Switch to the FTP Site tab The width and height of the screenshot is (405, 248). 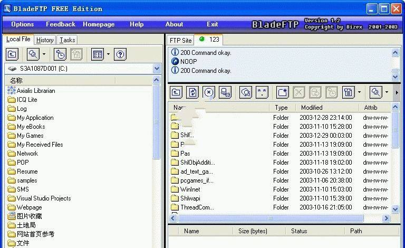180,40
